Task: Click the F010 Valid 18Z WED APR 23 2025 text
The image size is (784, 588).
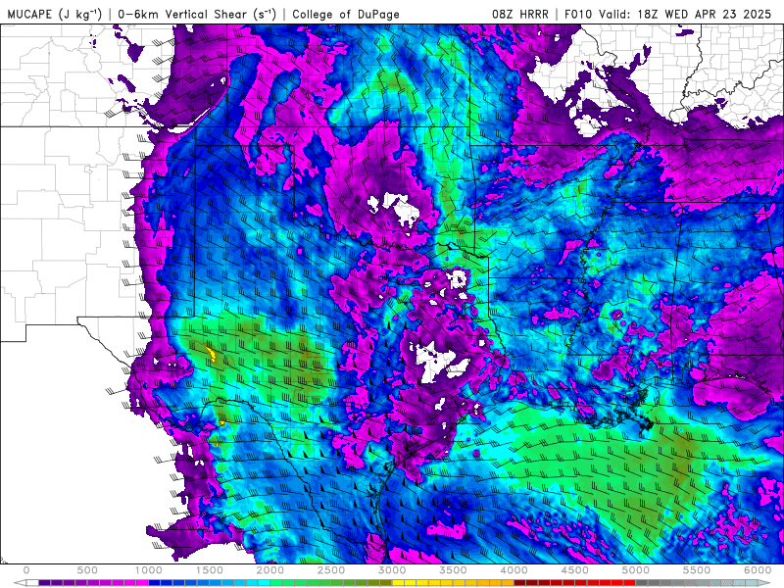Action: coord(668,14)
